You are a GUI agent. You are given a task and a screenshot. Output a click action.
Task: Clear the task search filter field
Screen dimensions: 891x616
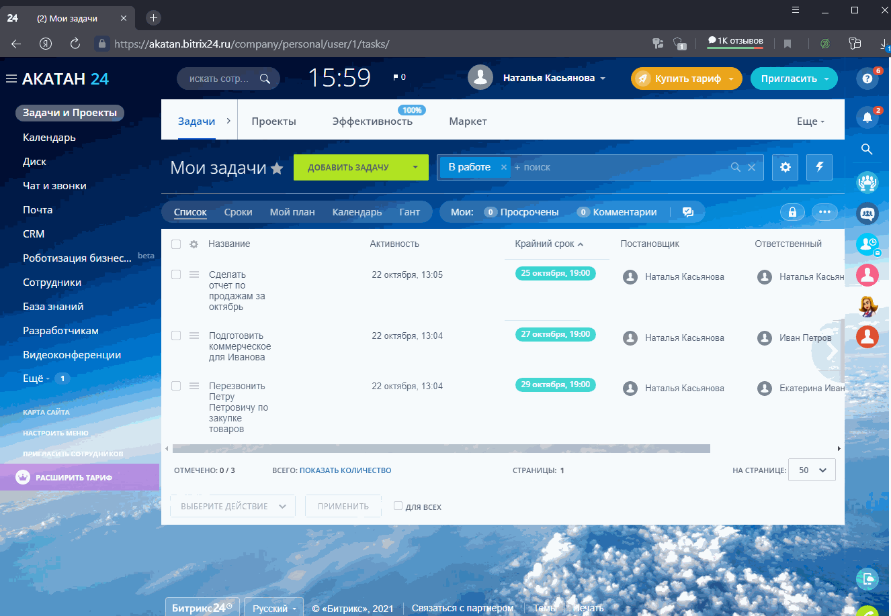click(x=751, y=168)
